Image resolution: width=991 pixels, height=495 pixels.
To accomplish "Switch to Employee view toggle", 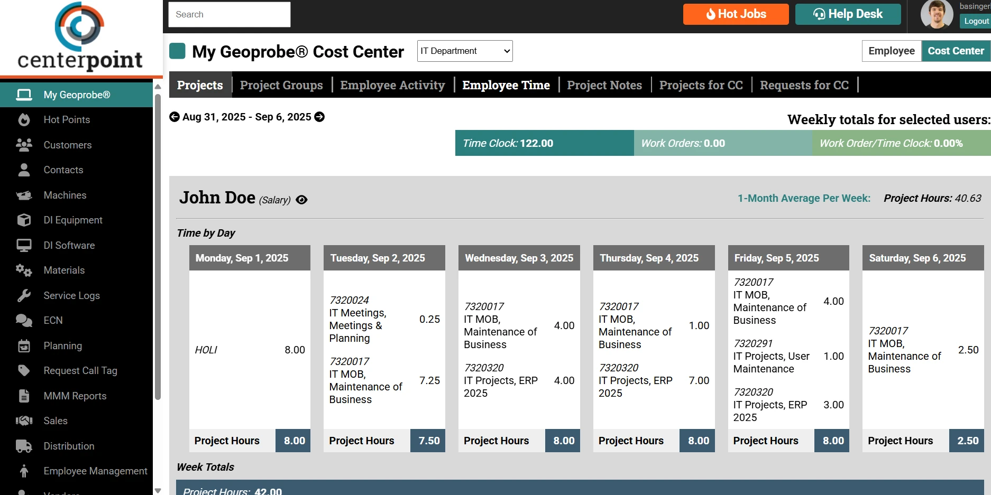I will (891, 51).
